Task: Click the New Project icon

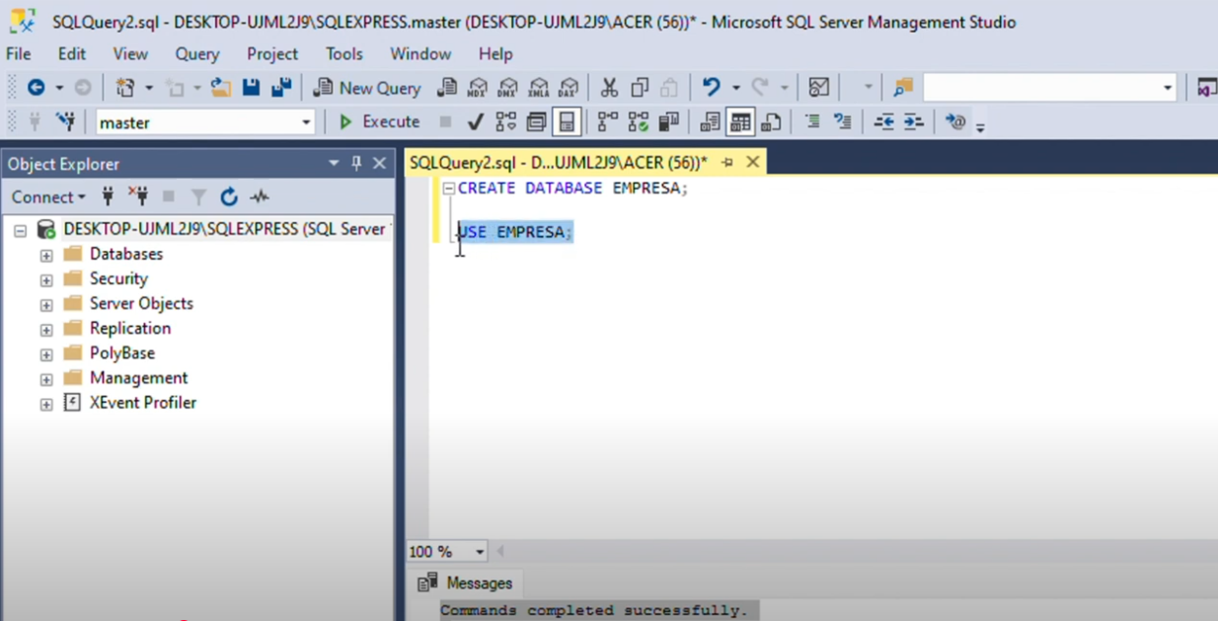Action: click(x=125, y=88)
